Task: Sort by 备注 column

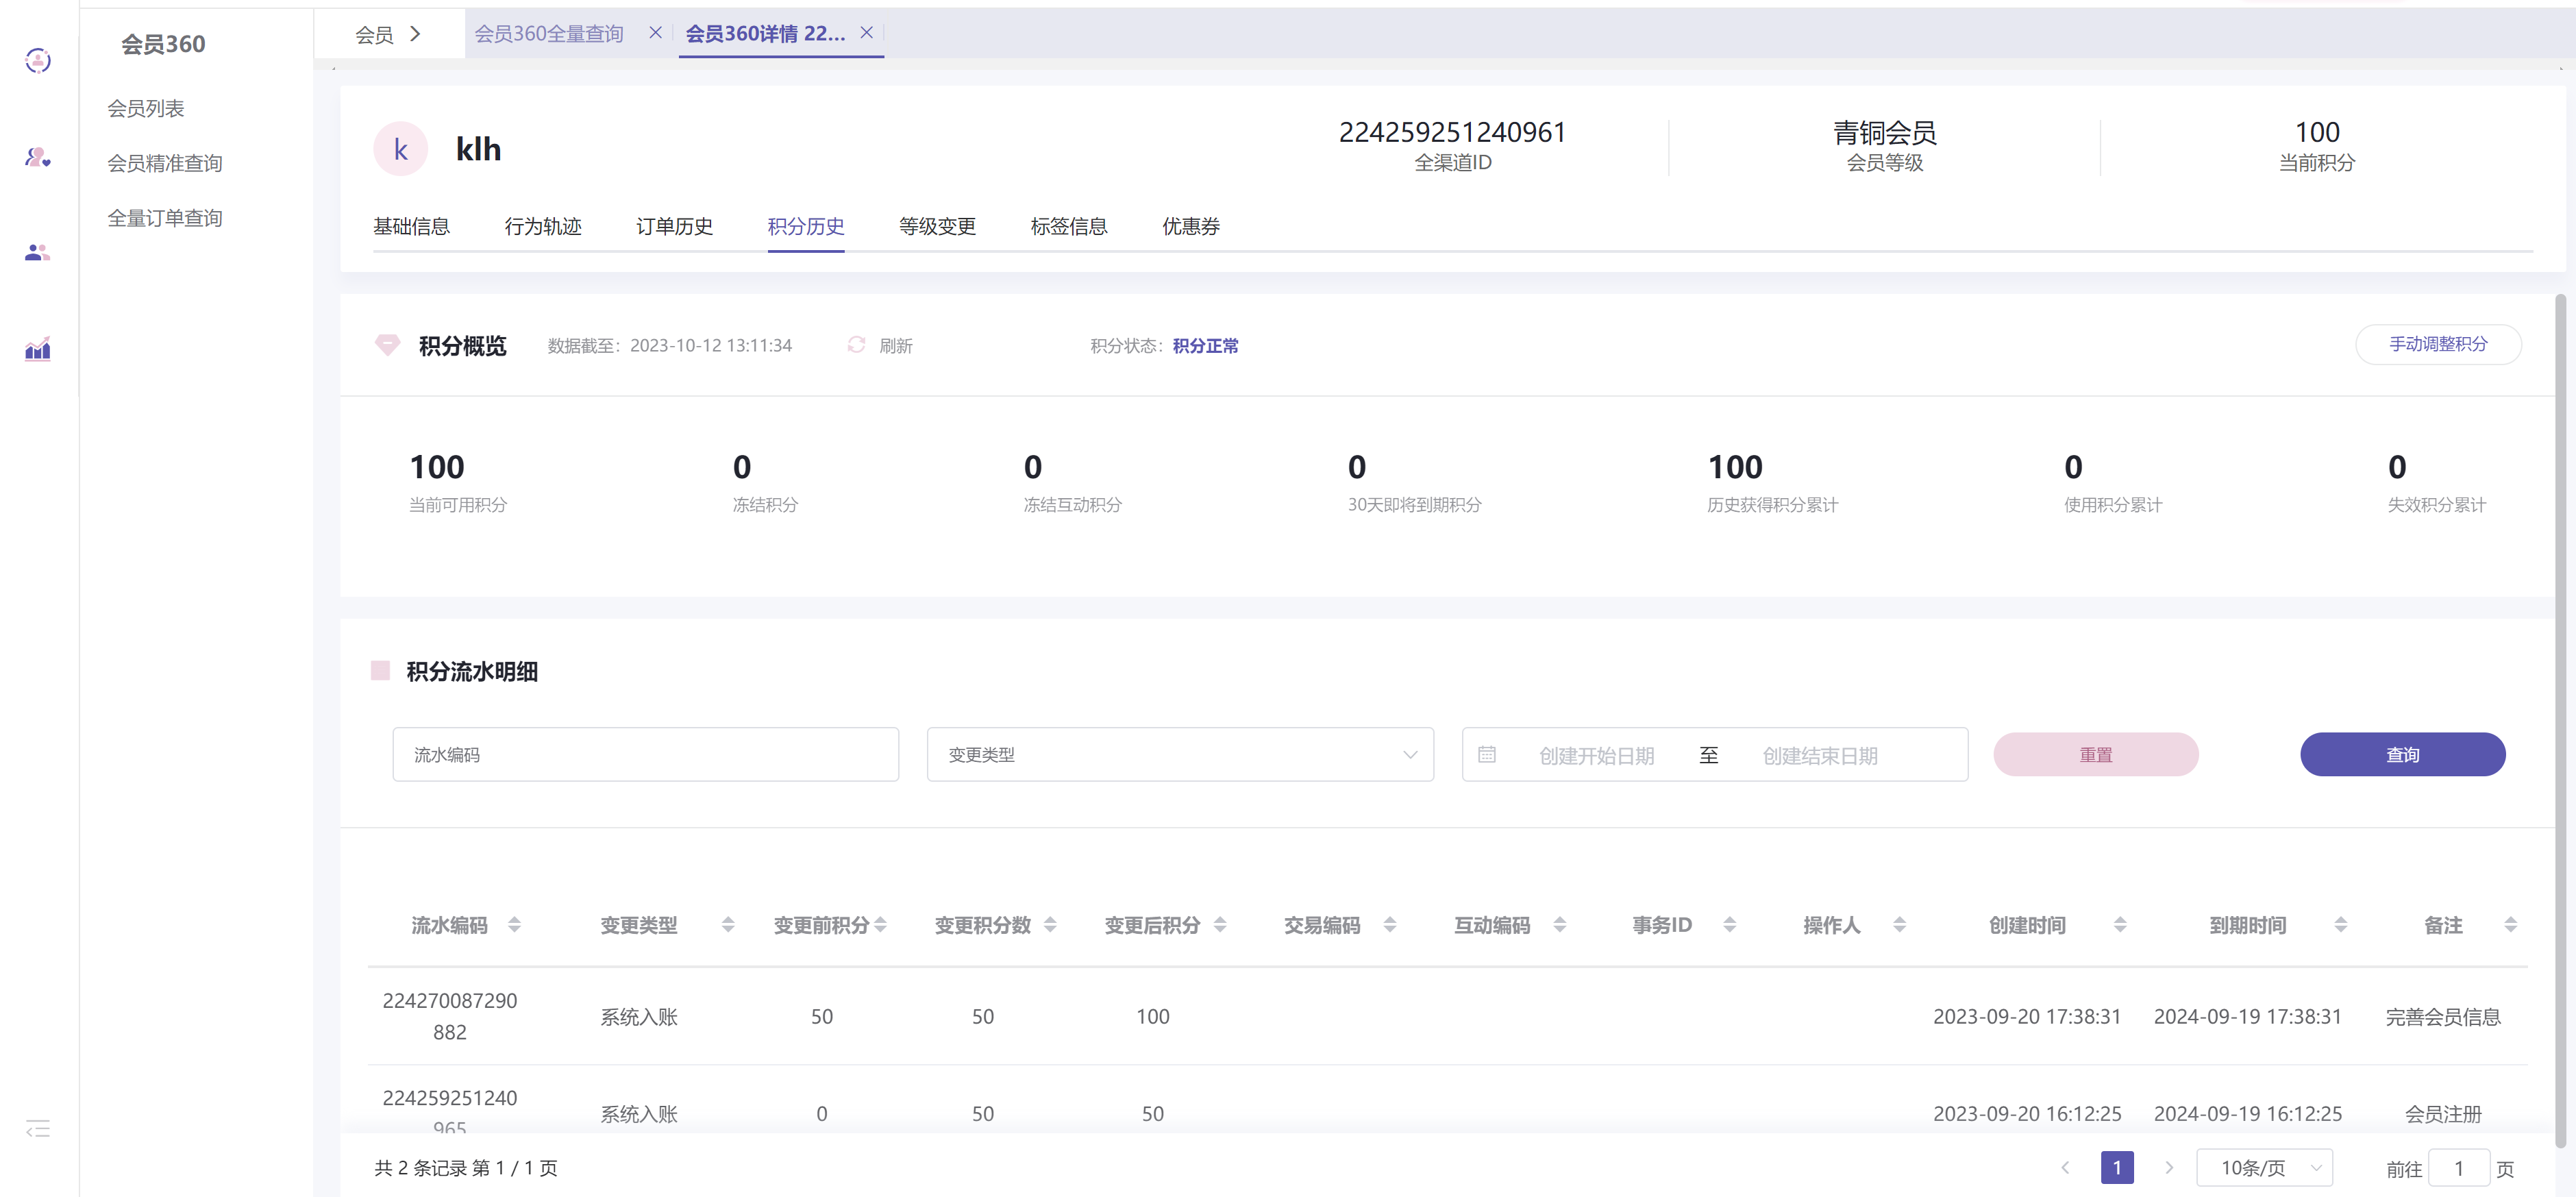Action: (2511, 925)
